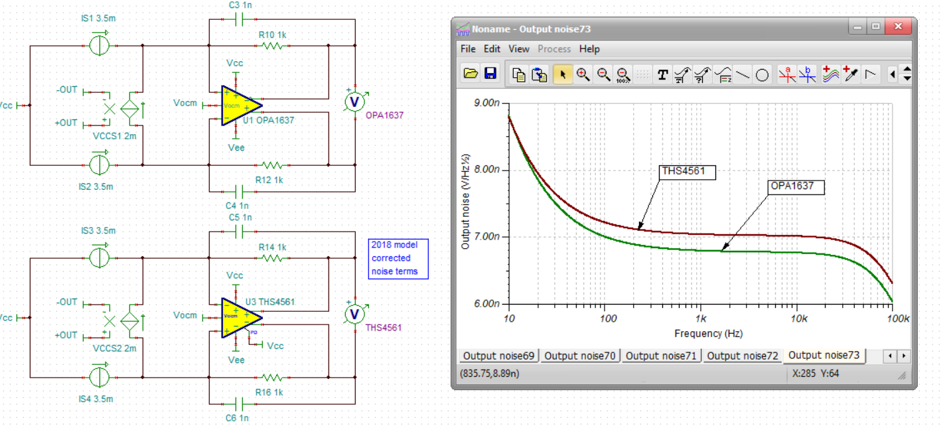Click toolbar scroll down arrow

point(907,79)
